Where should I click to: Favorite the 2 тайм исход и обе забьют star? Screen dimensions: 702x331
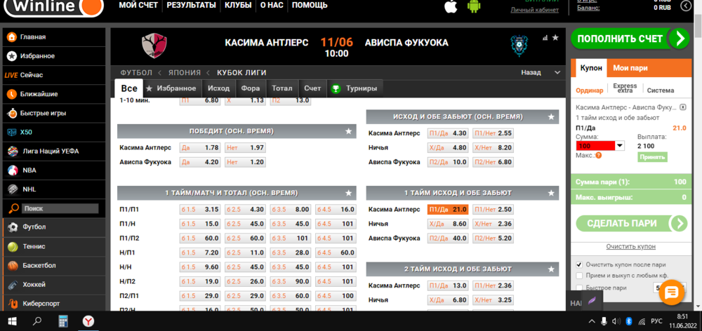pos(551,269)
